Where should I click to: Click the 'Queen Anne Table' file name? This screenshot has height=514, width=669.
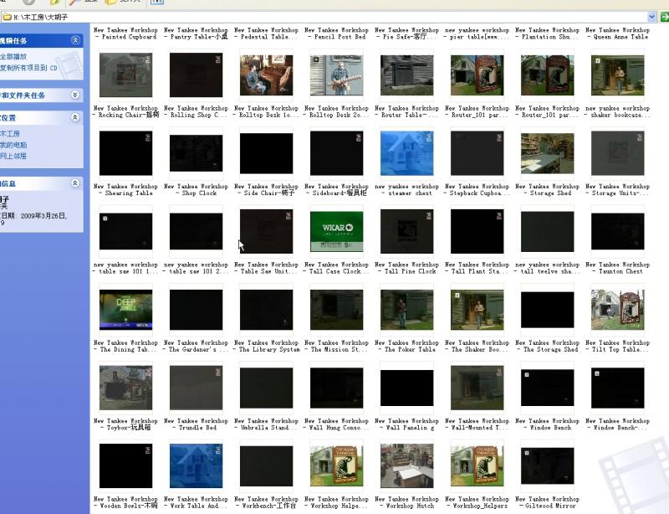(x=617, y=33)
